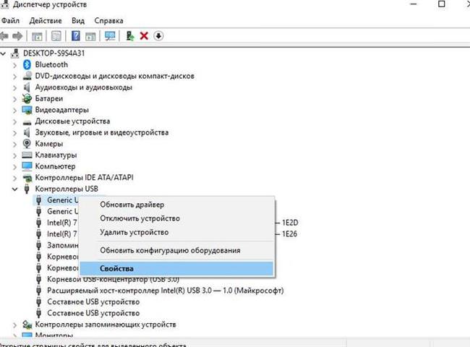The image size is (470, 347).
Task: Open the Действие menu
Action: coord(46,21)
